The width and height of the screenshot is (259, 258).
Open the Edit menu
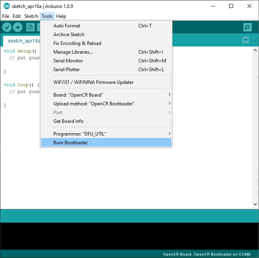tap(17, 16)
